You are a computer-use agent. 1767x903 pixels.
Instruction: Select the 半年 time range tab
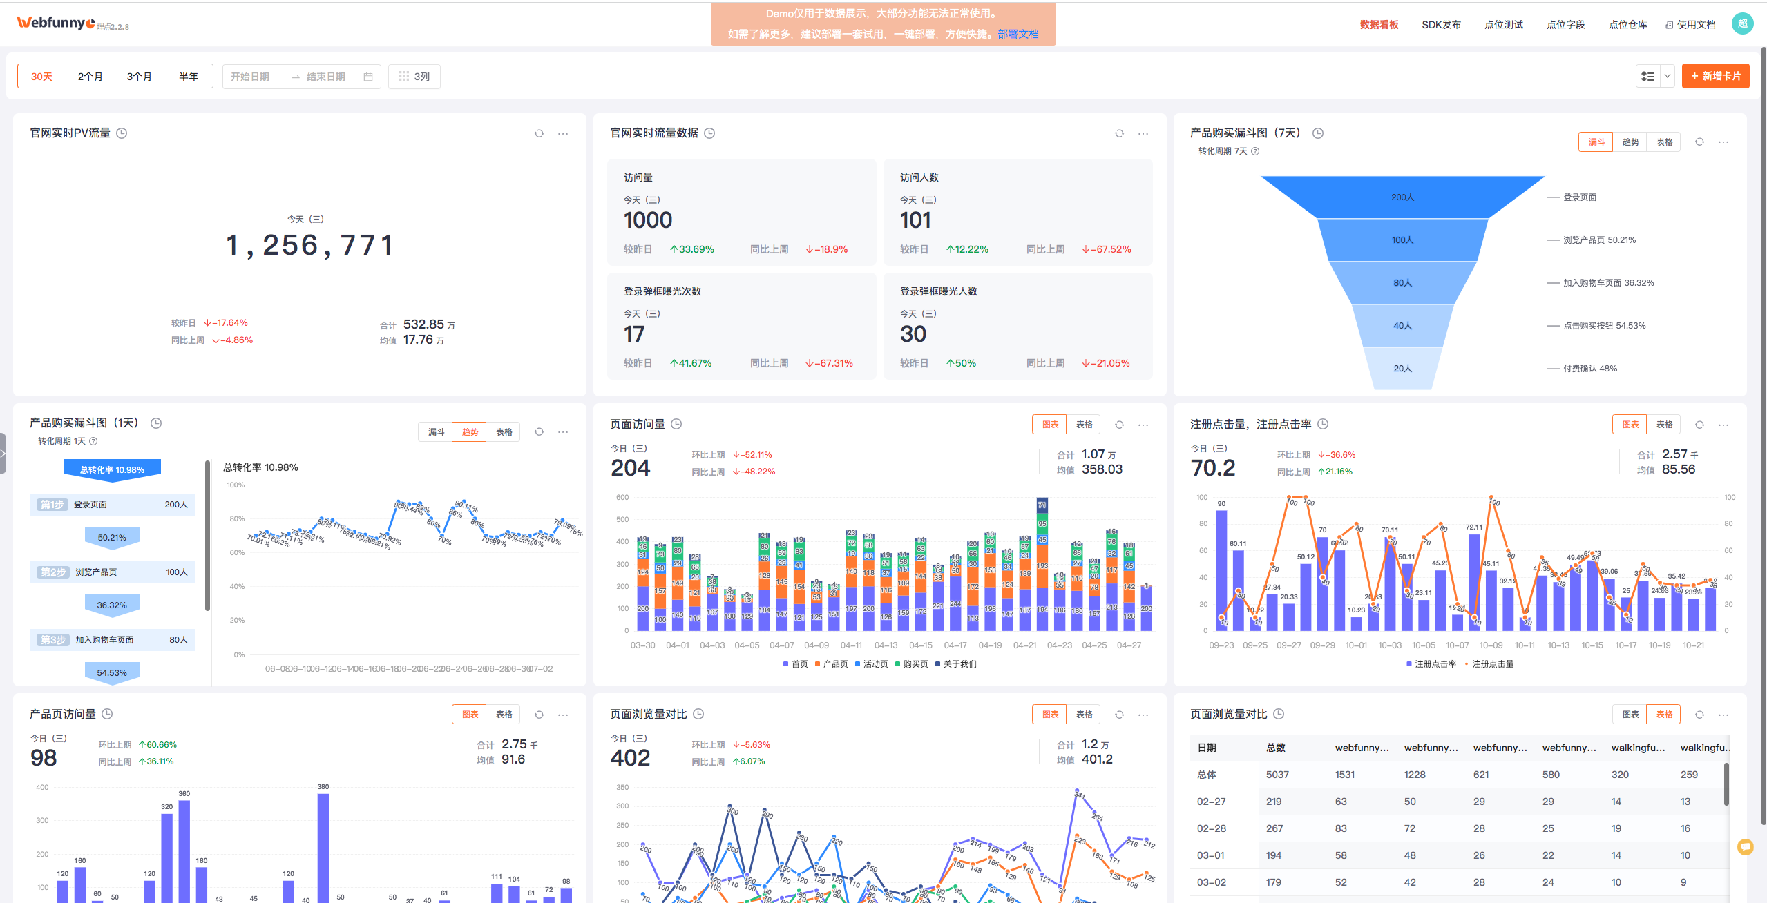click(188, 77)
